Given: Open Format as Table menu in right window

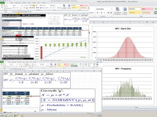Looking at the screenshot, I should coord(125,11).
